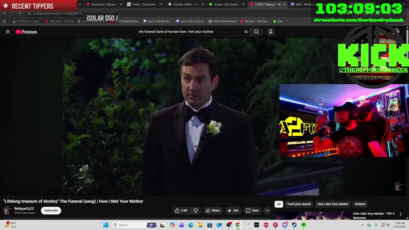Open volume control in system tray

coord(388,225)
